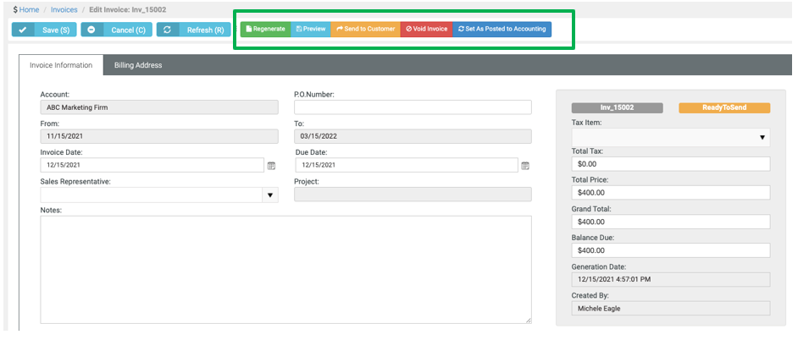Click the Save checkmark icon
This screenshot has height=340, width=798.
click(x=23, y=30)
